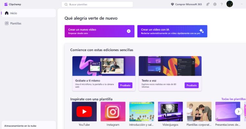Open the Comprar Microsoft 365 link
Screen dimensions: 246x129
tap(186, 4)
